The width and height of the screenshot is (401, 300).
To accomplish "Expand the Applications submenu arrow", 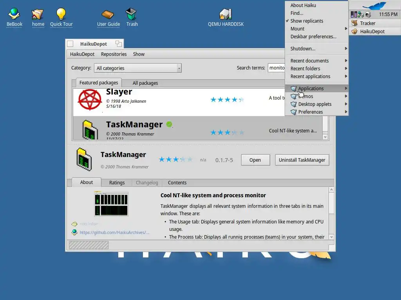I will pyautogui.click(x=346, y=88).
